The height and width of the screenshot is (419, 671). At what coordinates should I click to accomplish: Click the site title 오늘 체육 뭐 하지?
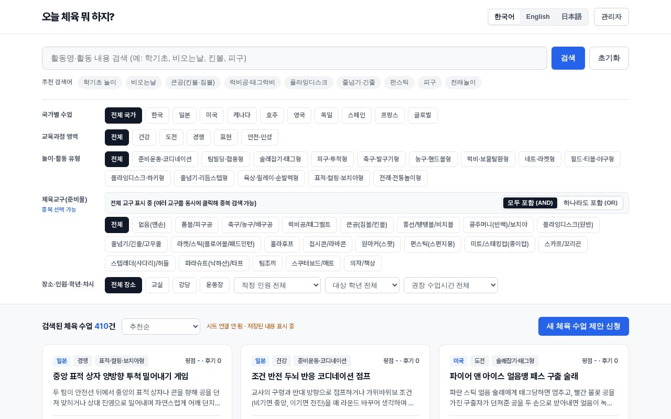click(x=78, y=17)
